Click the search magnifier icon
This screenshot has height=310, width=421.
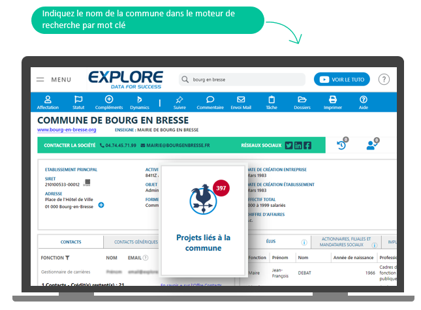click(185, 80)
